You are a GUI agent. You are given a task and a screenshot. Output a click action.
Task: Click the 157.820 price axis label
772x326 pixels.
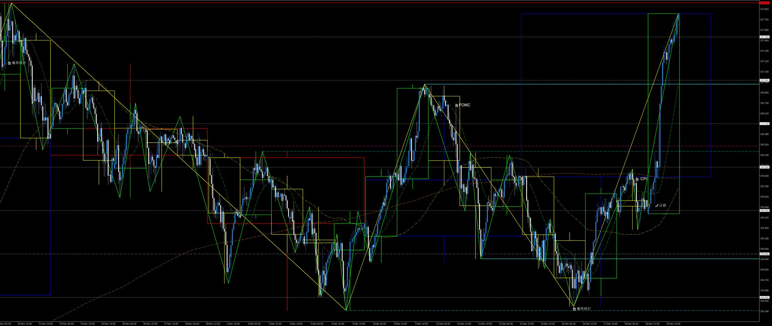[x=764, y=9]
